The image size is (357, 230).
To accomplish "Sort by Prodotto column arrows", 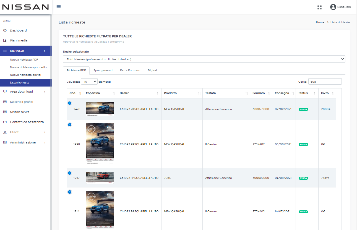I will [199, 93].
